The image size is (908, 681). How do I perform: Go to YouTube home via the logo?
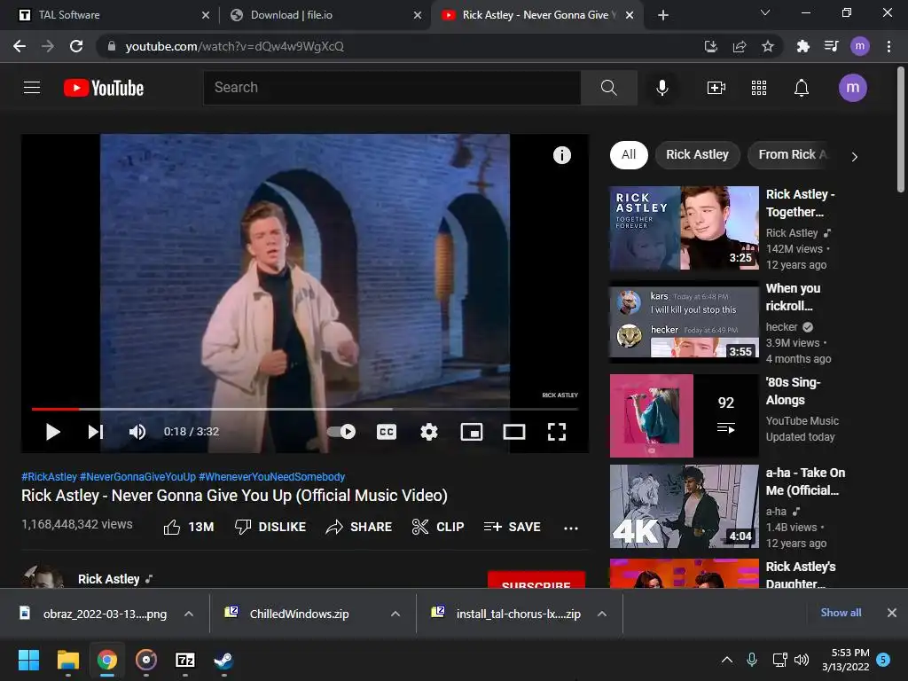104,88
